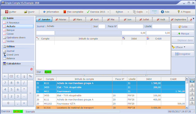Click calculator 0 key
Screen dimensions: 196x114
tap(8, 103)
